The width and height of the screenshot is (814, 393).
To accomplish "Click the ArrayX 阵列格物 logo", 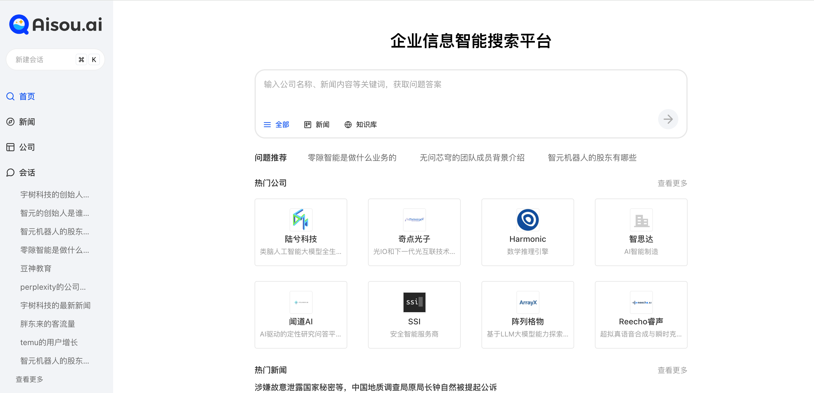I will point(527,302).
